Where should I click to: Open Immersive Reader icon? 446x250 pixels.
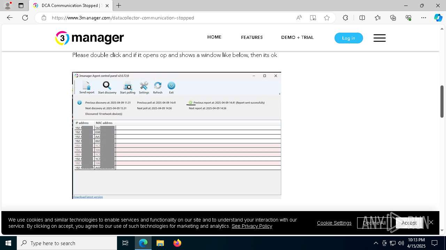[313, 18]
